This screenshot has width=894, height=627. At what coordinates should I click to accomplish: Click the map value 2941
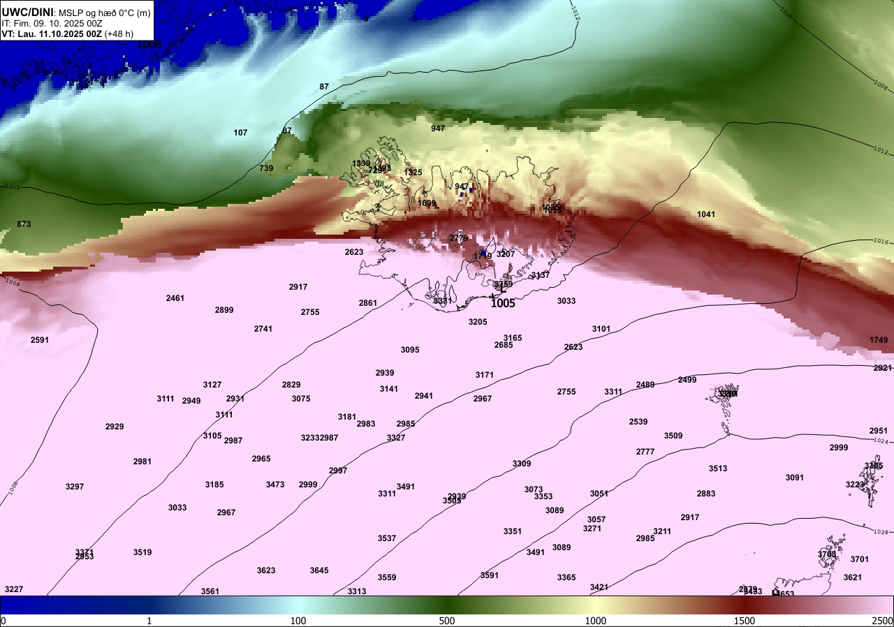424,396
